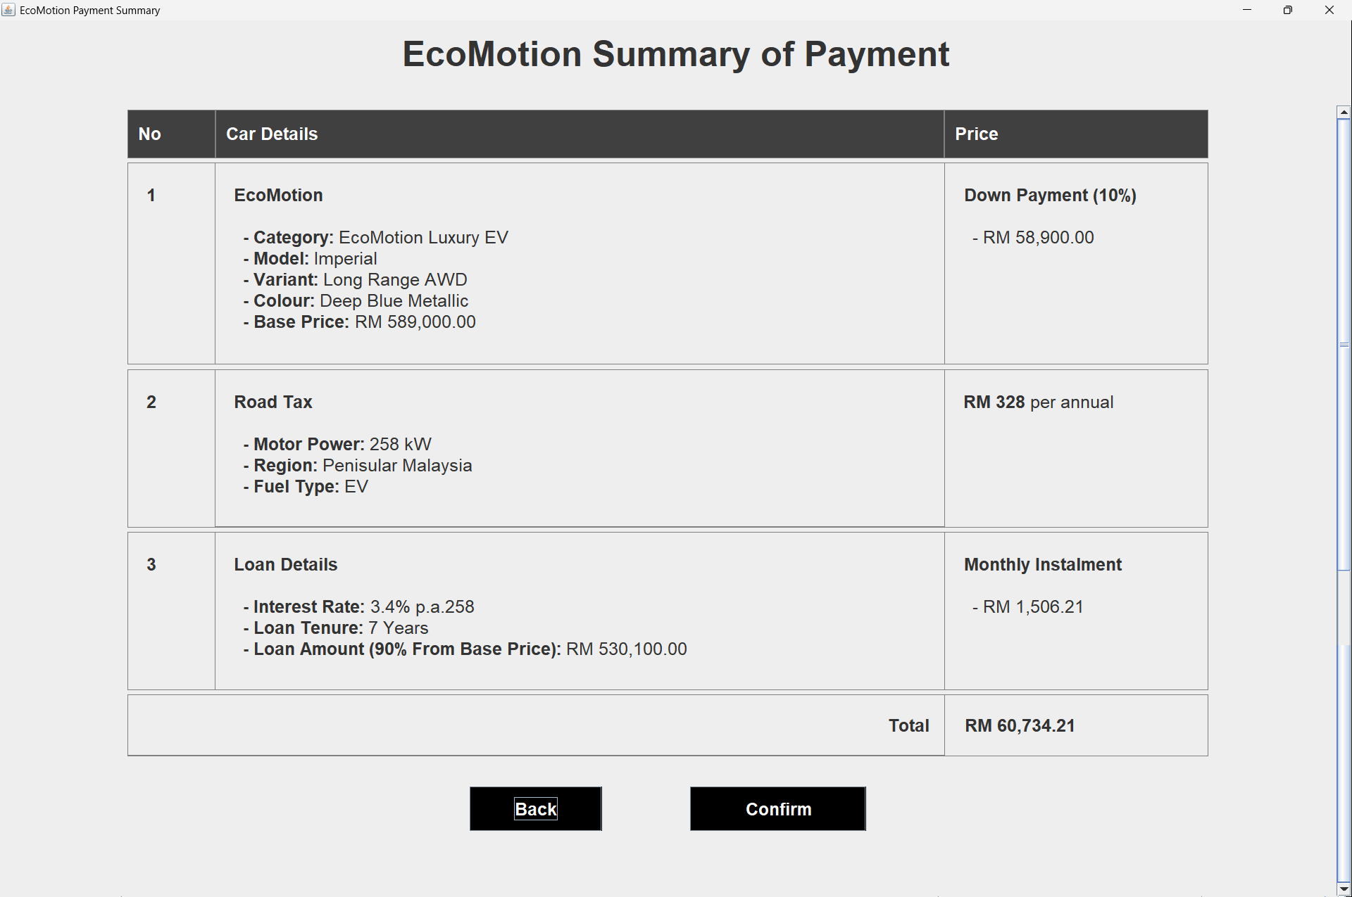Minimize the EcoMotion Payment Summary window
Image resolution: width=1352 pixels, height=897 pixels.
tap(1248, 10)
